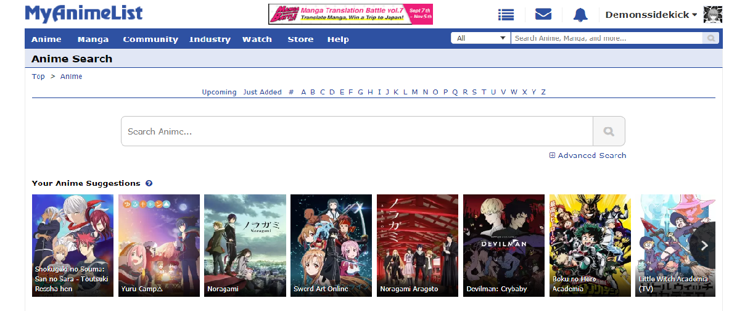
Task: Click the Anime breadcrumb link
Action: [71, 77]
